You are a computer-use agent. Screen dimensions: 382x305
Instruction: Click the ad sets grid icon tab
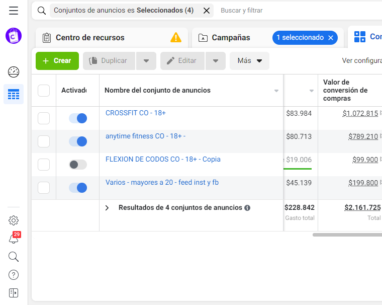point(359,37)
